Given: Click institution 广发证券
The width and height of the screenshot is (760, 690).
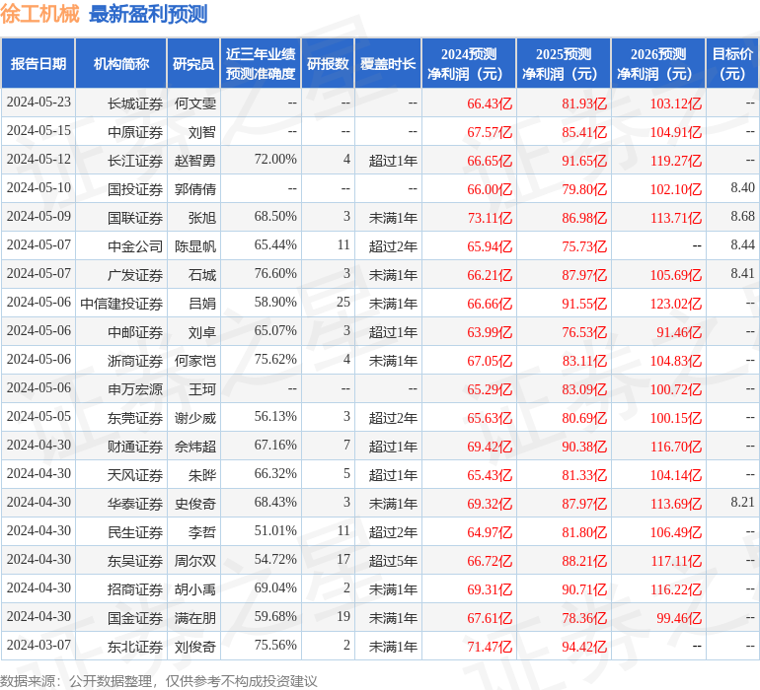Looking at the screenshot, I should coord(135,275).
